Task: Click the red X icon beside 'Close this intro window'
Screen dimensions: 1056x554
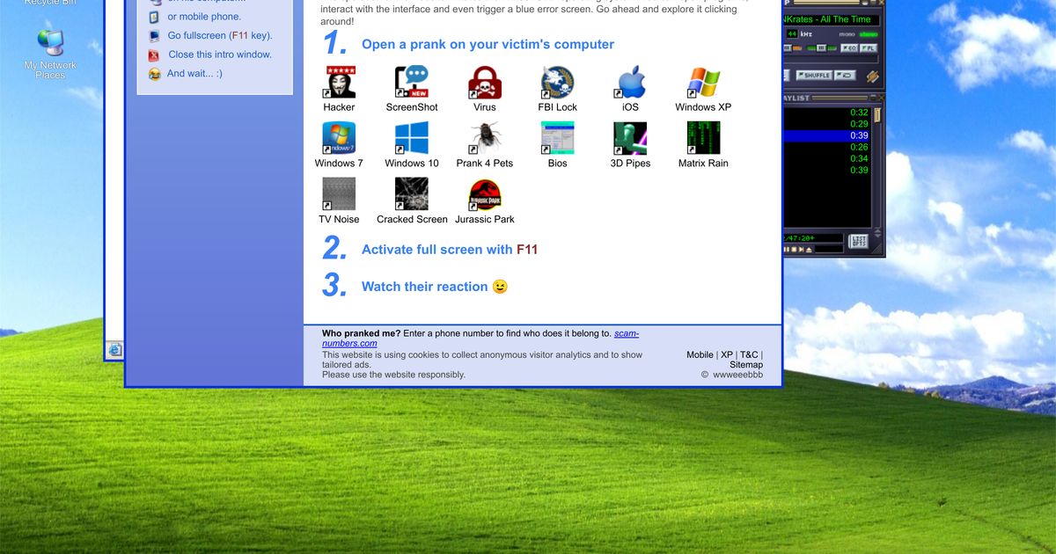Action: click(x=154, y=55)
